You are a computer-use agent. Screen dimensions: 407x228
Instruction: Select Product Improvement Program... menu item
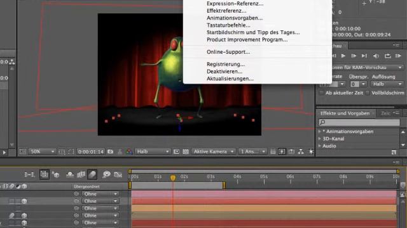coord(247,40)
